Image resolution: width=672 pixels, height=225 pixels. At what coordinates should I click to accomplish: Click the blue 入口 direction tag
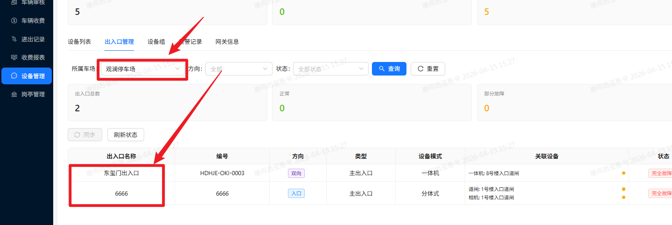tap(296, 193)
